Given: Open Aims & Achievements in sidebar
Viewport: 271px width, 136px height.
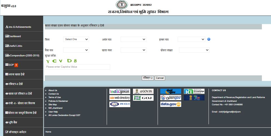Looking at the screenshot, I should pyautogui.click(x=23, y=27).
